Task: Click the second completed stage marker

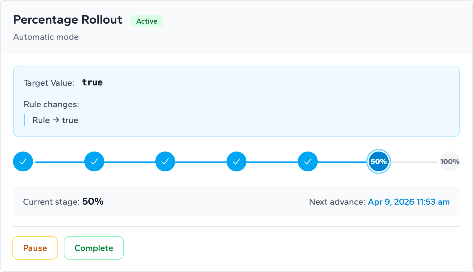Action: pos(94,161)
